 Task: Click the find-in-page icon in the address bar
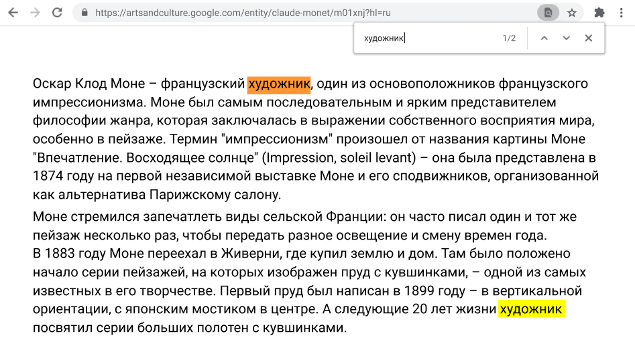point(549,13)
